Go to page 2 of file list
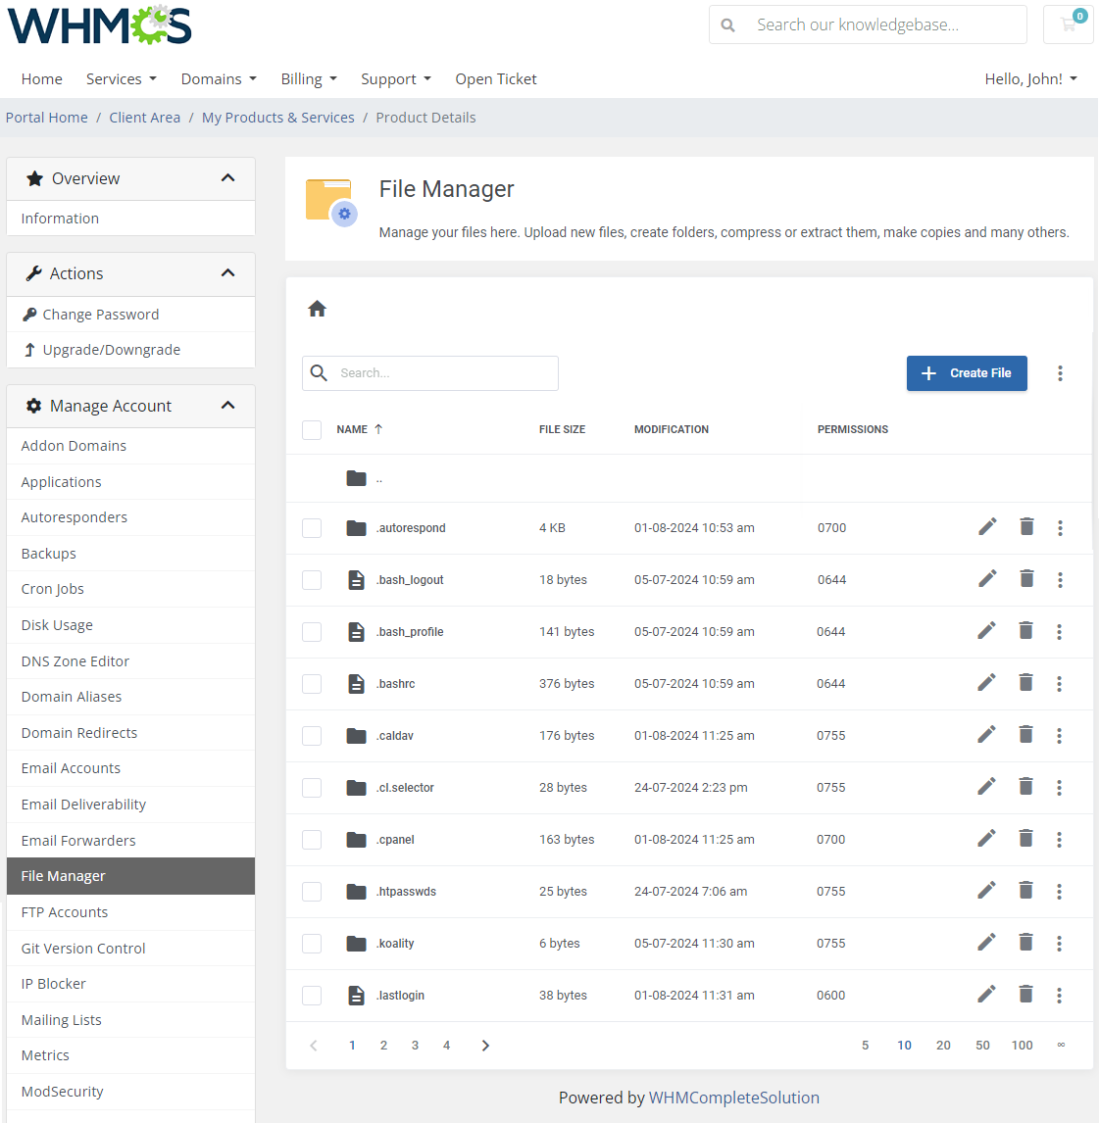Screen dimensions: 1099x1123 pyautogui.click(x=383, y=1046)
